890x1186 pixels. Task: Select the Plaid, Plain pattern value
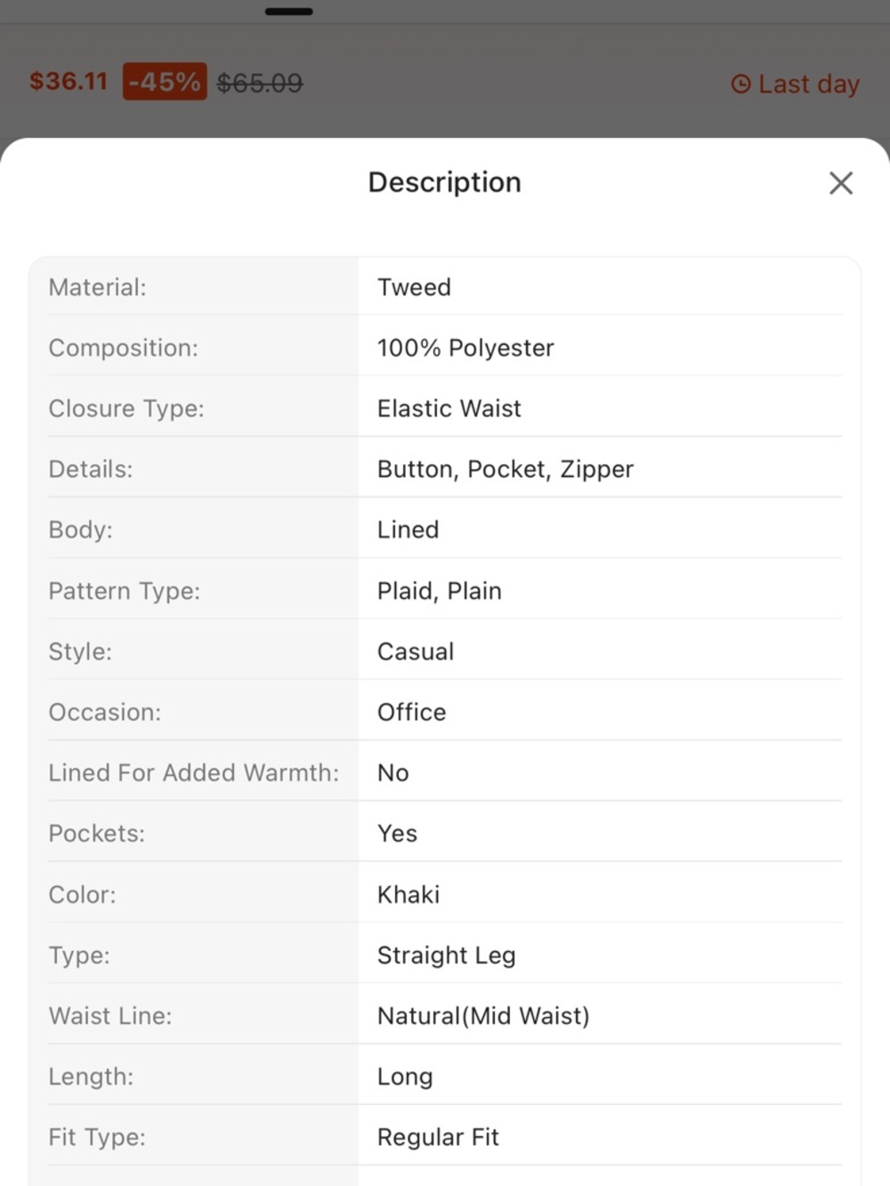pos(440,591)
